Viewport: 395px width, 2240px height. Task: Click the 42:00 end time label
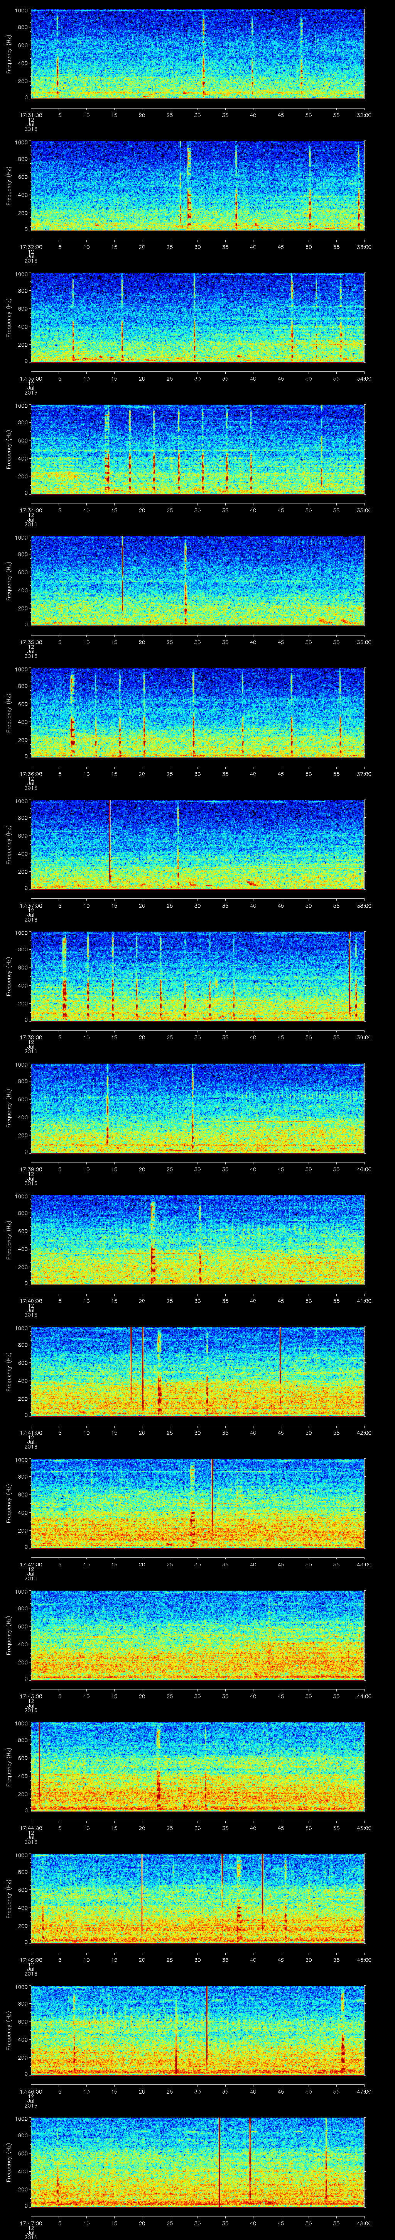pyautogui.click(x=364, y=1432)
